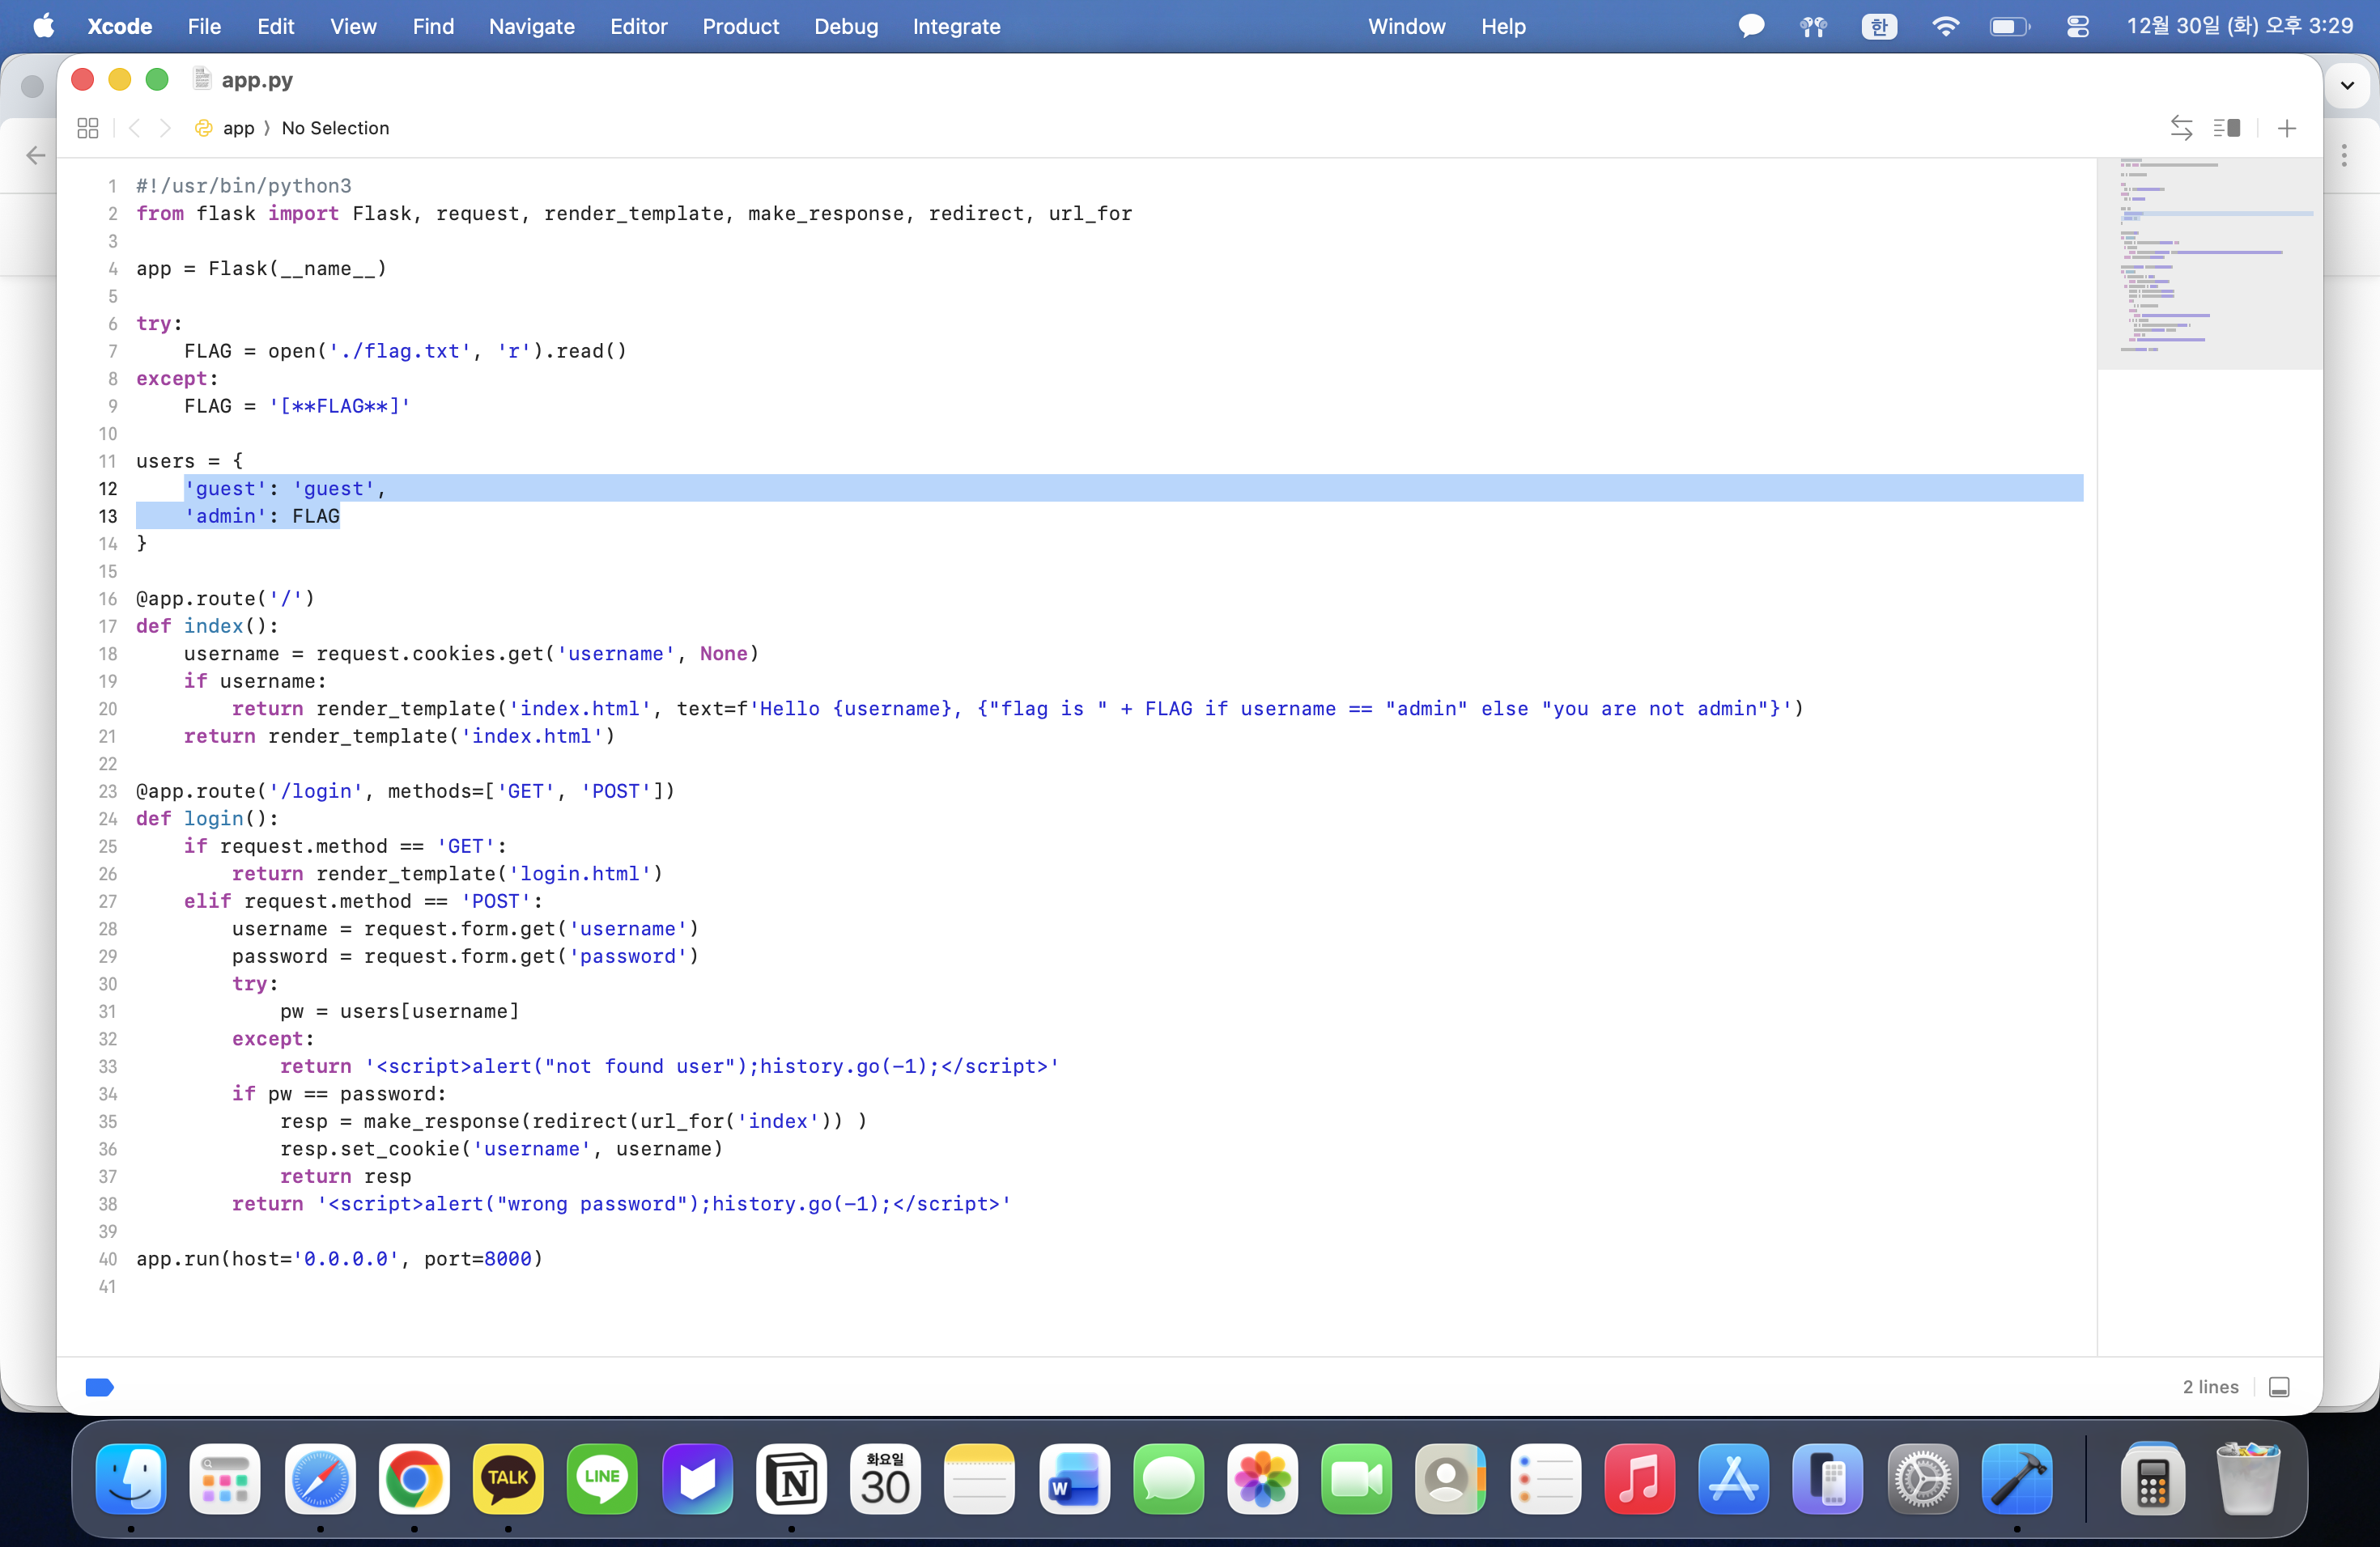Image resolution: width=2380 pixels, height=1547 pixels.
Task: Open the Navigate menu
Action: 531,27
